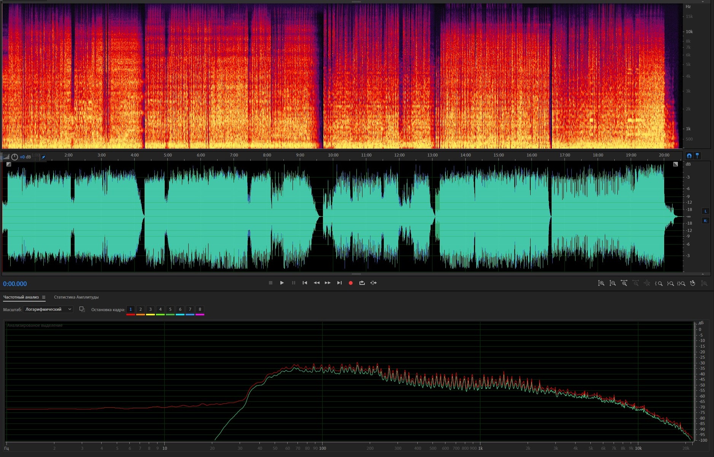Toggle the headphones spectral preview icon

point(689,156)
